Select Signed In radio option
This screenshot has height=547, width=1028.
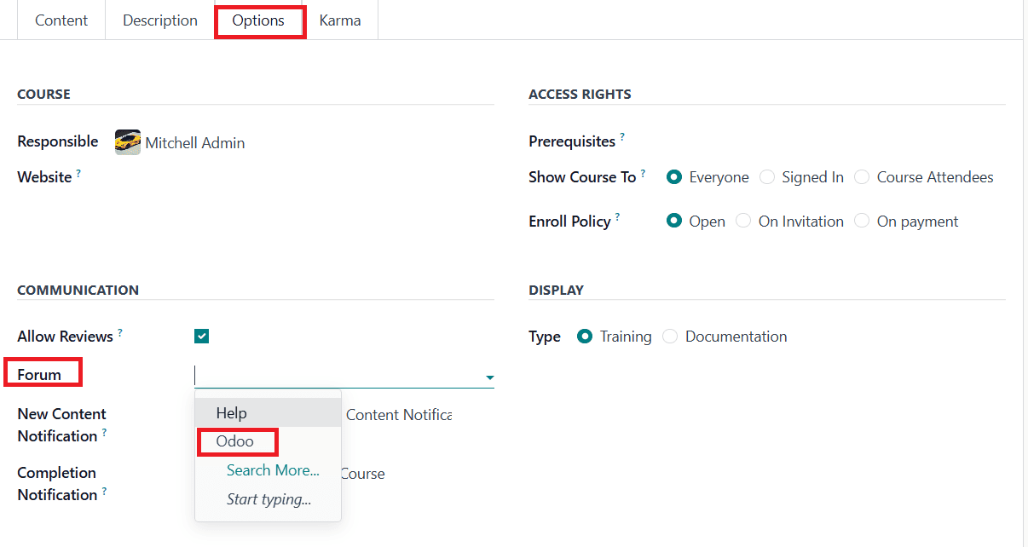point(767,177)
